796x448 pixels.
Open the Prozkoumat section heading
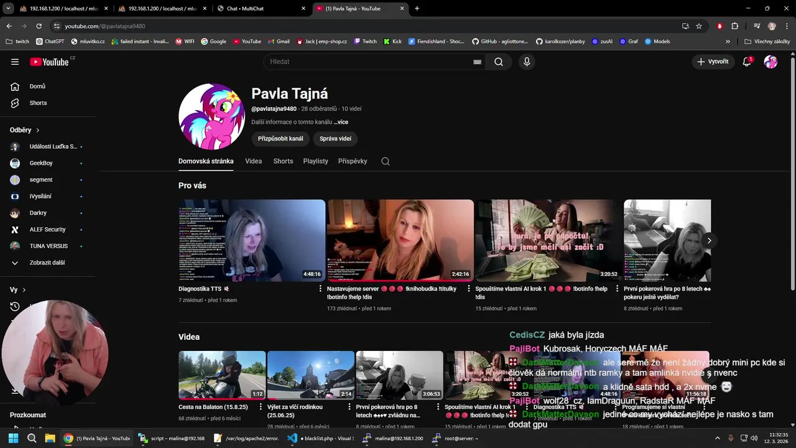[28, 415]
